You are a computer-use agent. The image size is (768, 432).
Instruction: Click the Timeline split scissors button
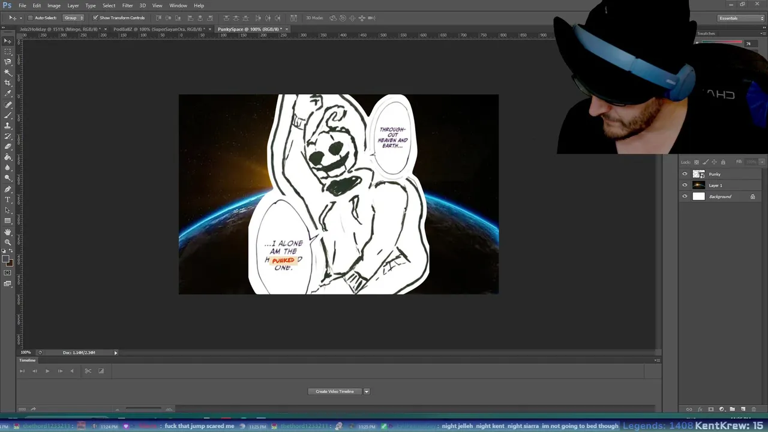tap(88, 371)
